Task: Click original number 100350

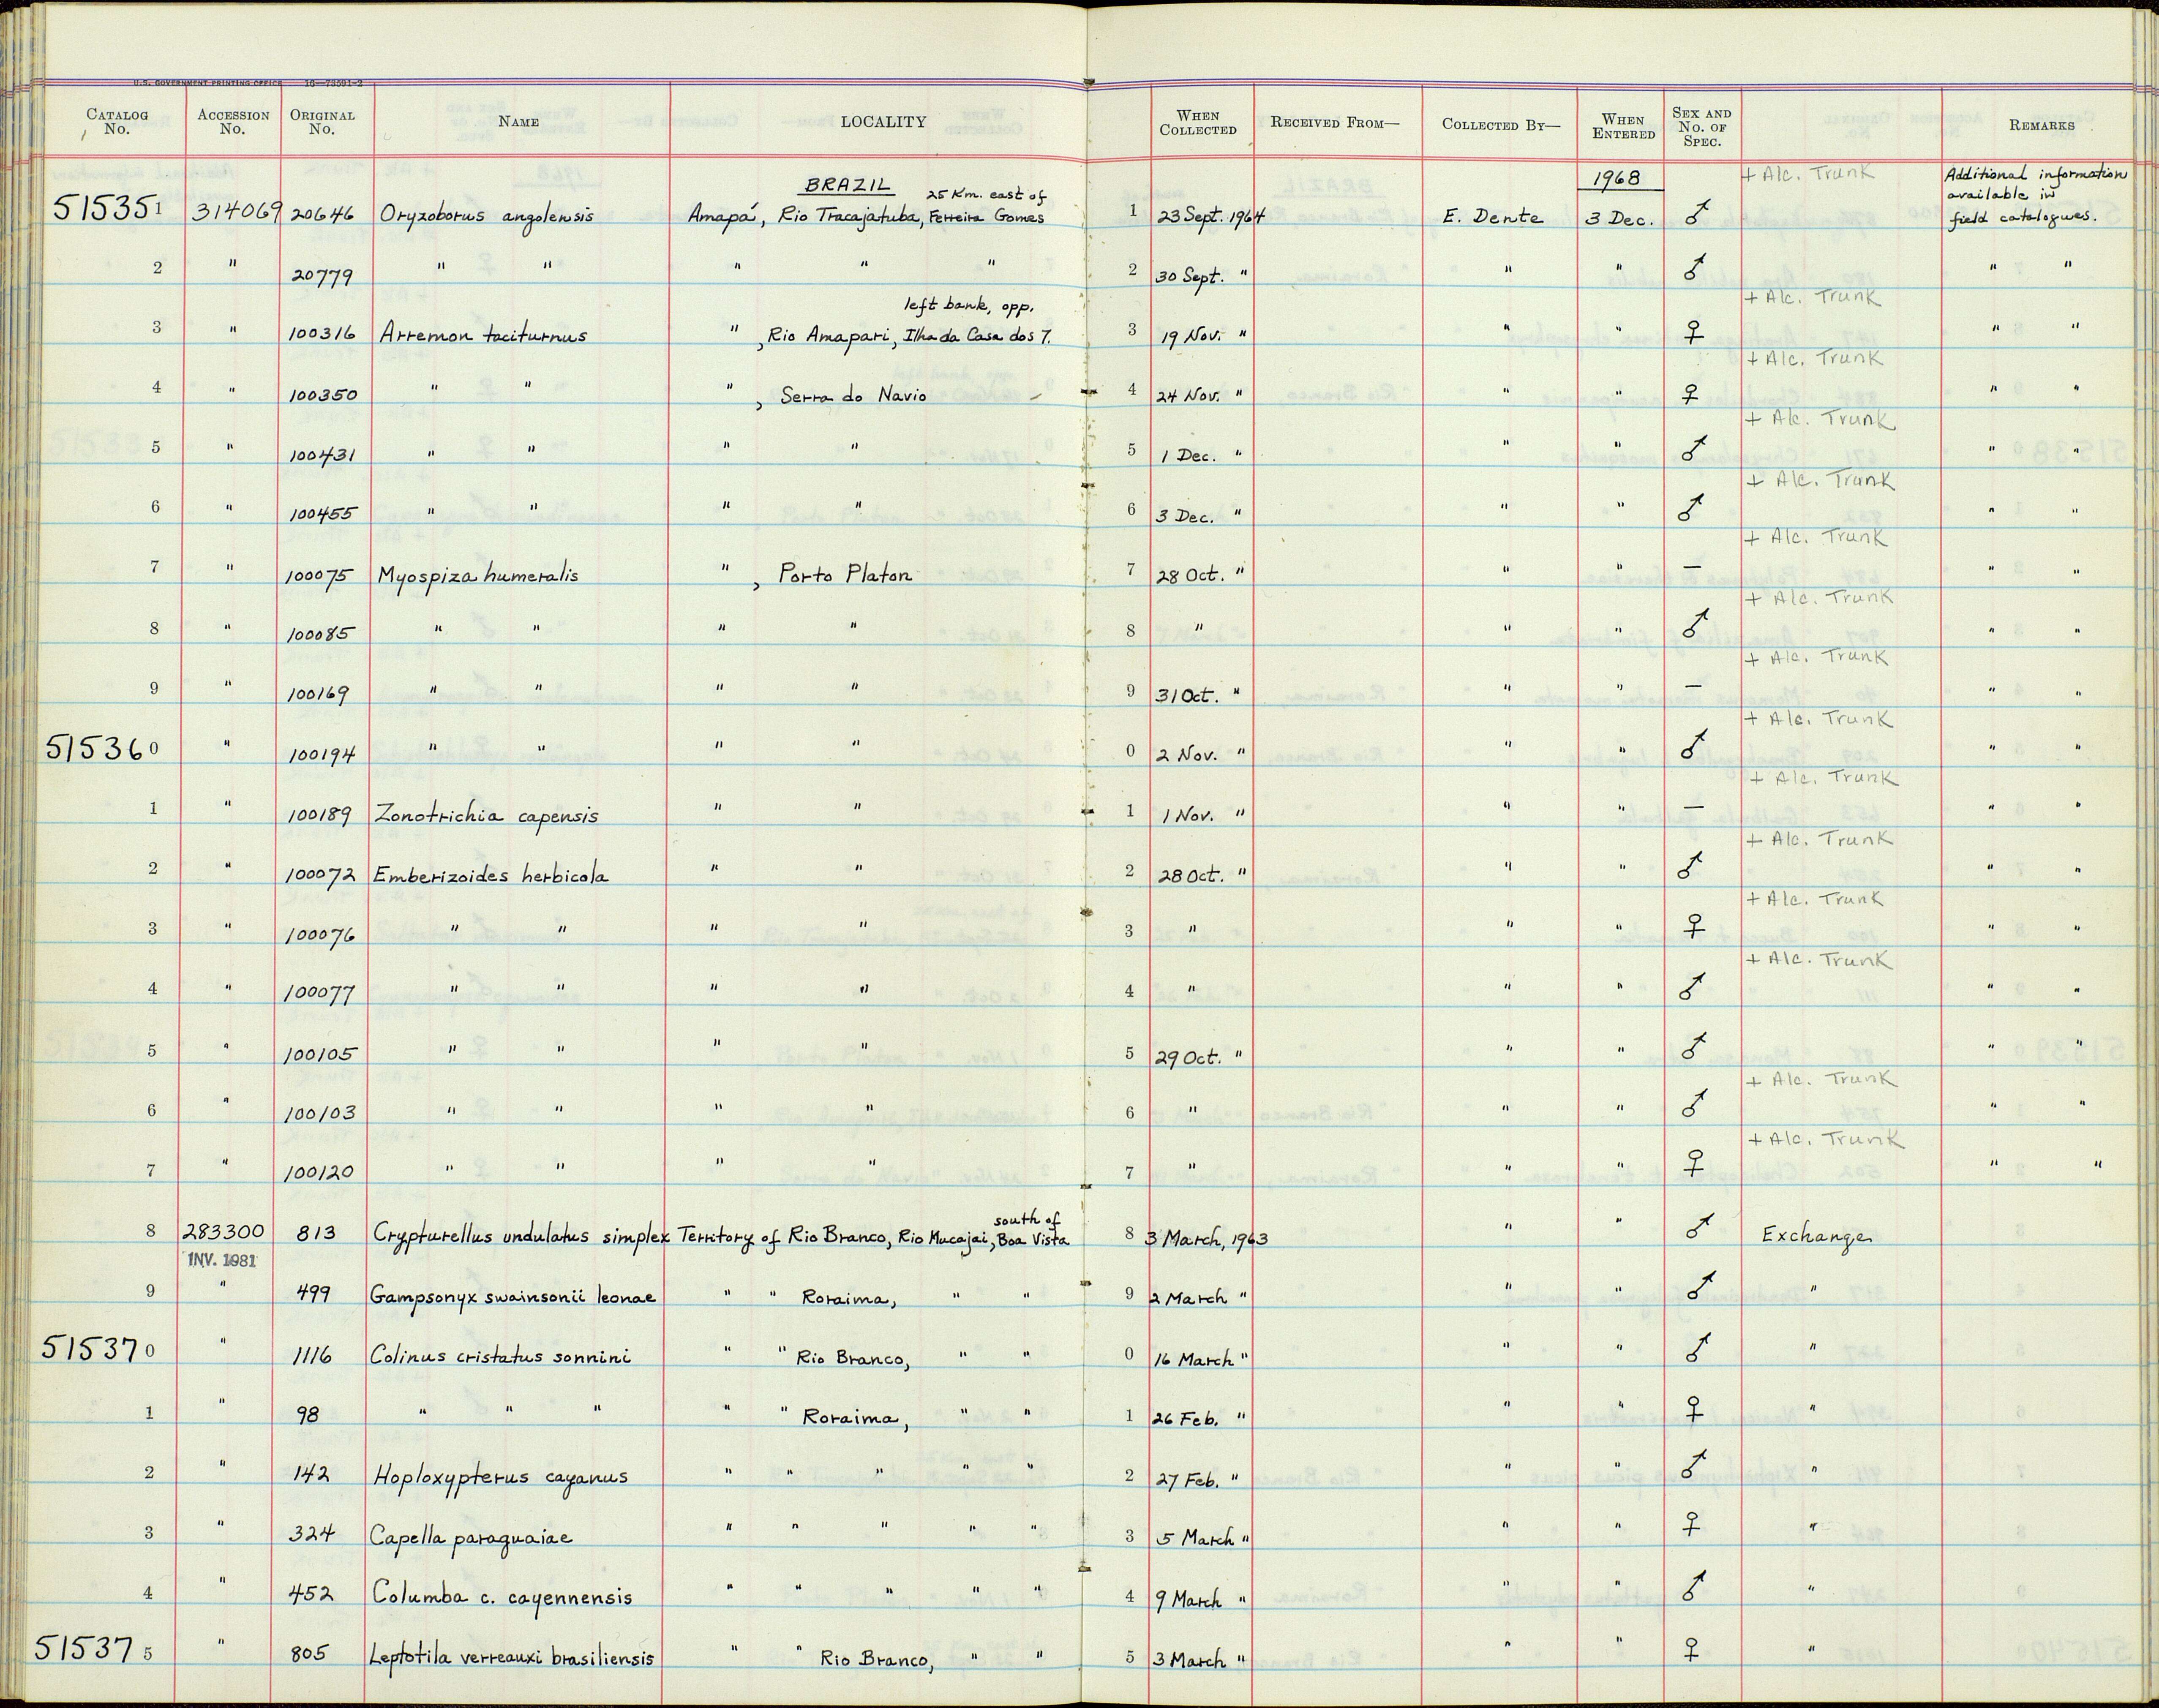Action: 322,395
